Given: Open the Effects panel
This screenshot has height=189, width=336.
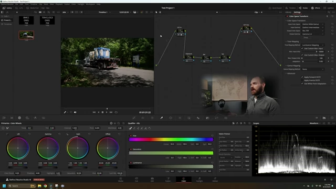Looking at the screenshot, I should 316,8.
